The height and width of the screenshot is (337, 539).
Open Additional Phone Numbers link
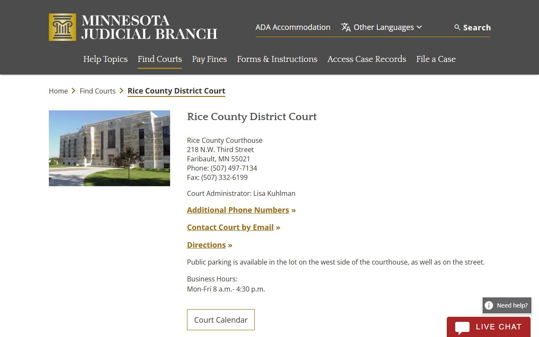tap(238, 210)
